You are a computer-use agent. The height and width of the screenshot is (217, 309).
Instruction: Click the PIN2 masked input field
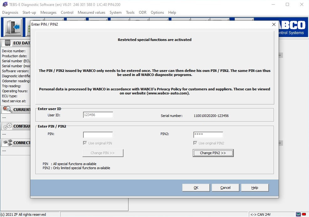pos(208,135)
